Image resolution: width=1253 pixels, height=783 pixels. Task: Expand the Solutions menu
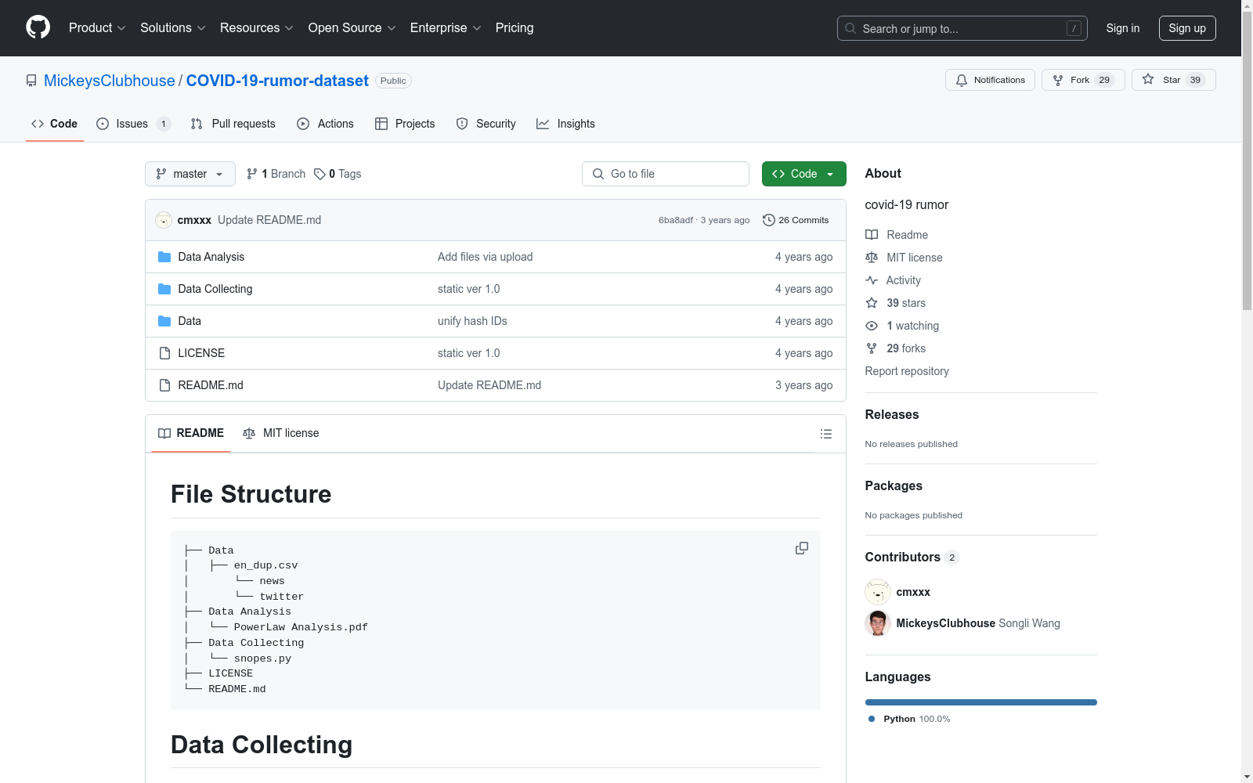[173, 28]
